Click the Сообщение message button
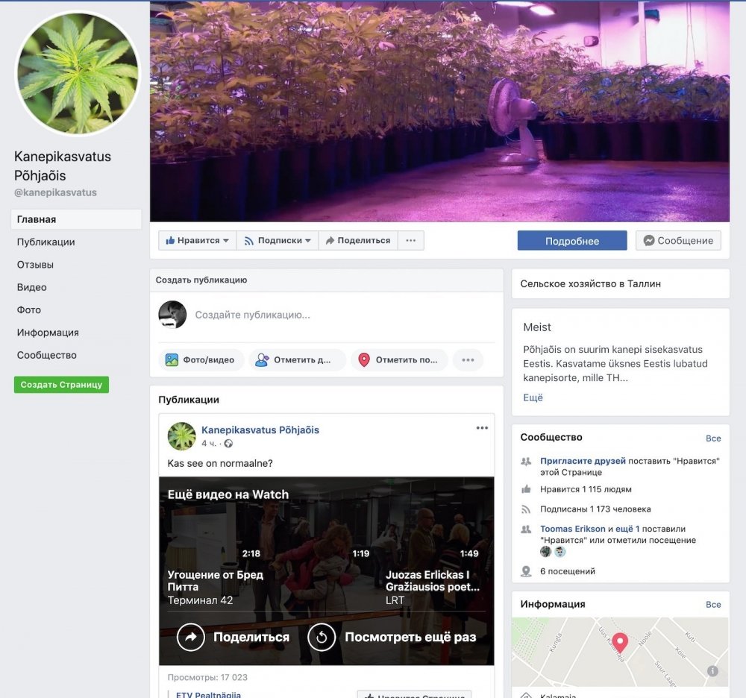This screenshot has width=746, height=698. tap(678, 241)
